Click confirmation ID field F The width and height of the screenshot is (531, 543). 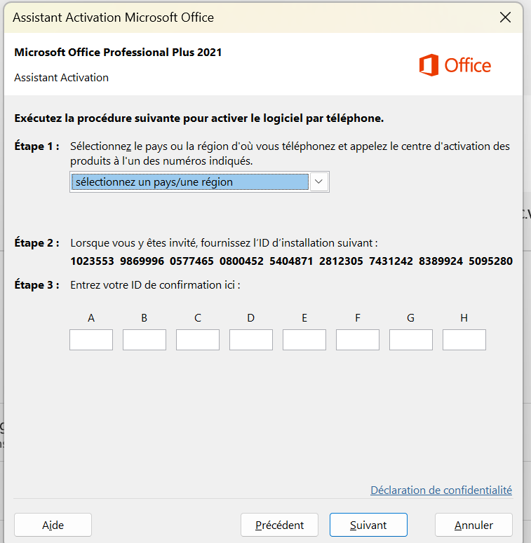(x=357, y=340)
